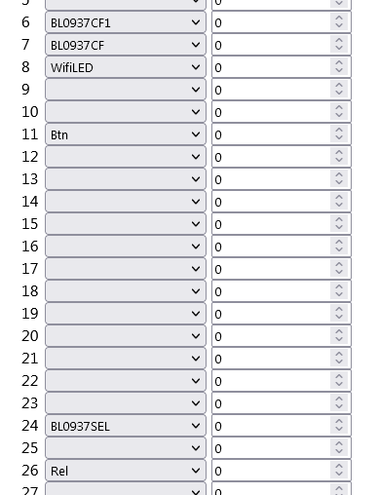The width and height of the screenshot is (378, 495).
Task: Open the Rel role dropdown for pin 26
Action: coord(126,471)
